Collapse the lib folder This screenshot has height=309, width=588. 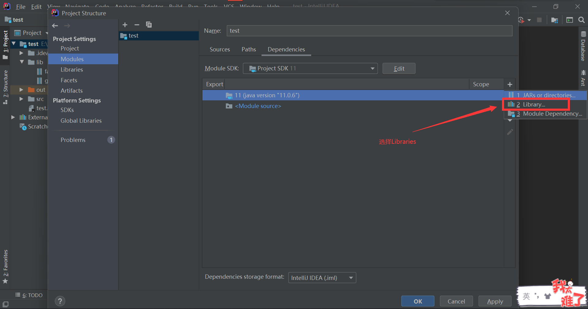22,62
